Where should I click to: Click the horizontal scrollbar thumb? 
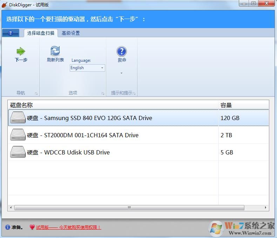point(129,207)
